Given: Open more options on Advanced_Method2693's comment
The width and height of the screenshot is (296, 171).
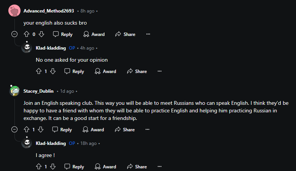Looking at the screenshot, I should pyautogui.click(x=148, y=34).
